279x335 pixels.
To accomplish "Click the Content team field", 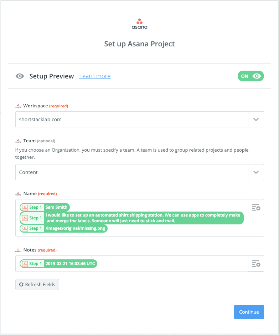I will click(132, 172).
